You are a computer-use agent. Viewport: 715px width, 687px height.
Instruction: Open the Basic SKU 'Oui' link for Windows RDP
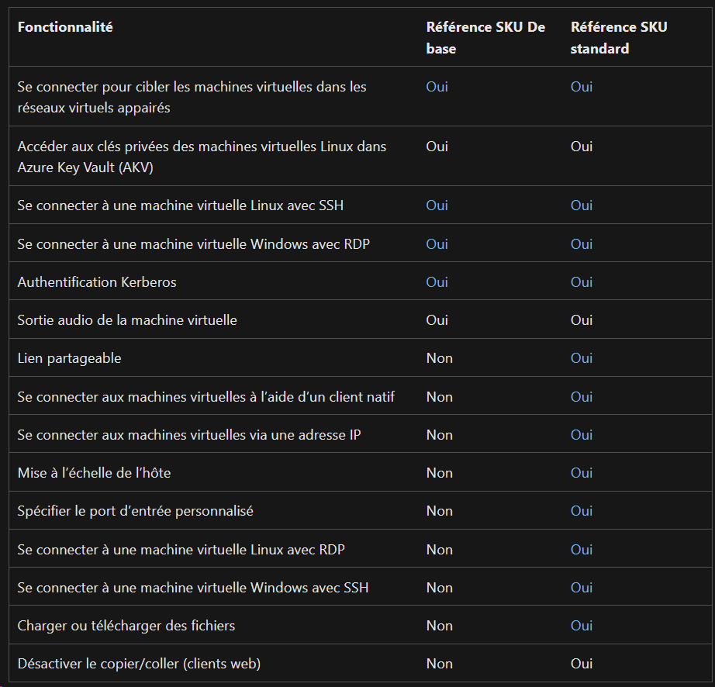click(x=437, y=244)
